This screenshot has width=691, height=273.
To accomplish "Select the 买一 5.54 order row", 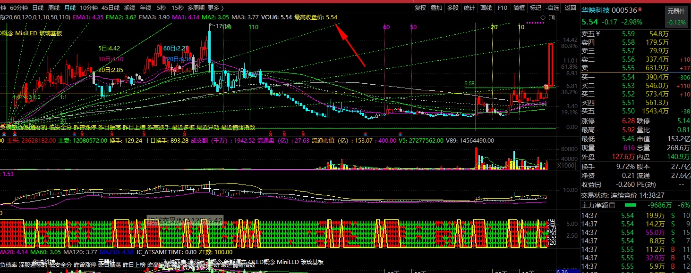I will click(635, 77).
